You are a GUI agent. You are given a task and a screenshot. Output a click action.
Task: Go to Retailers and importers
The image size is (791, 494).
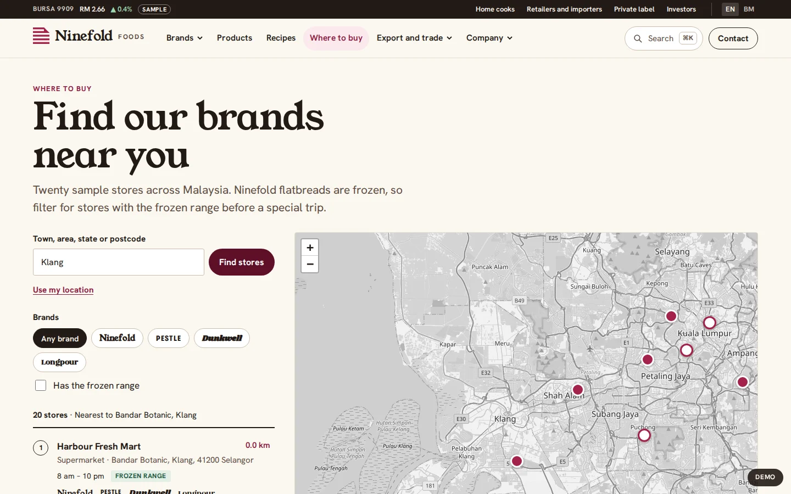pos(564,9)
